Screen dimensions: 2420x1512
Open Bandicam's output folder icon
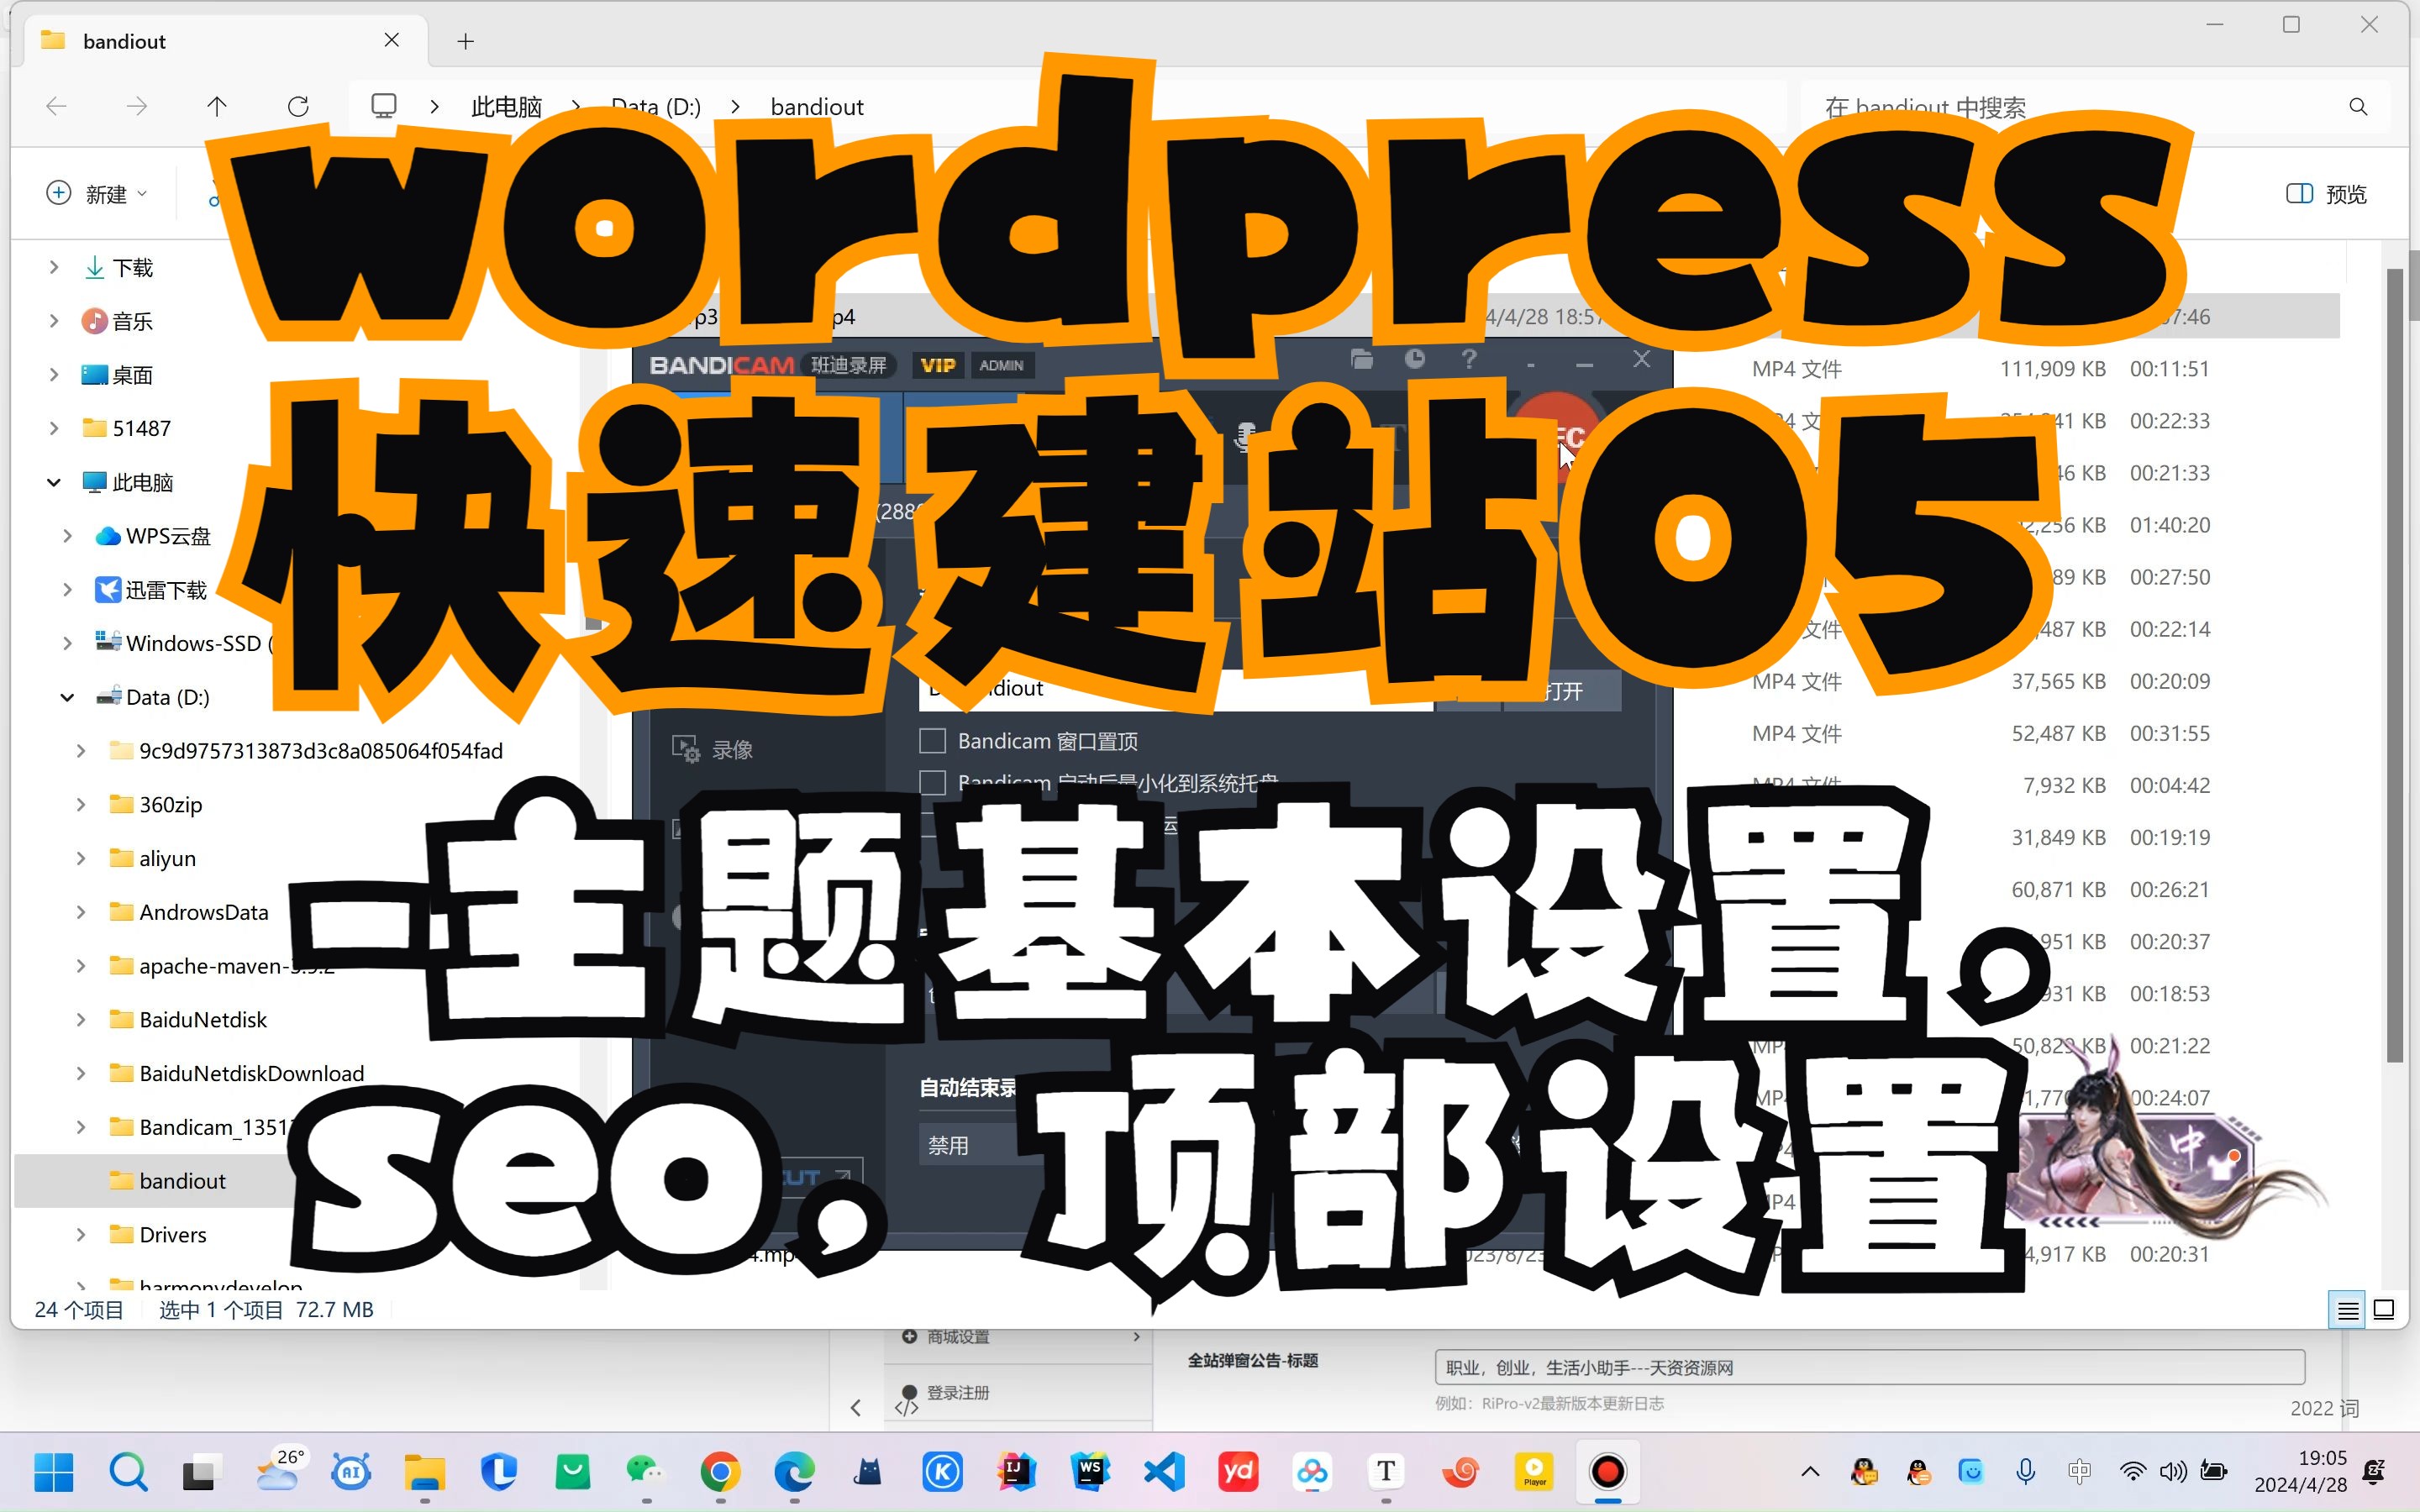1361,359
